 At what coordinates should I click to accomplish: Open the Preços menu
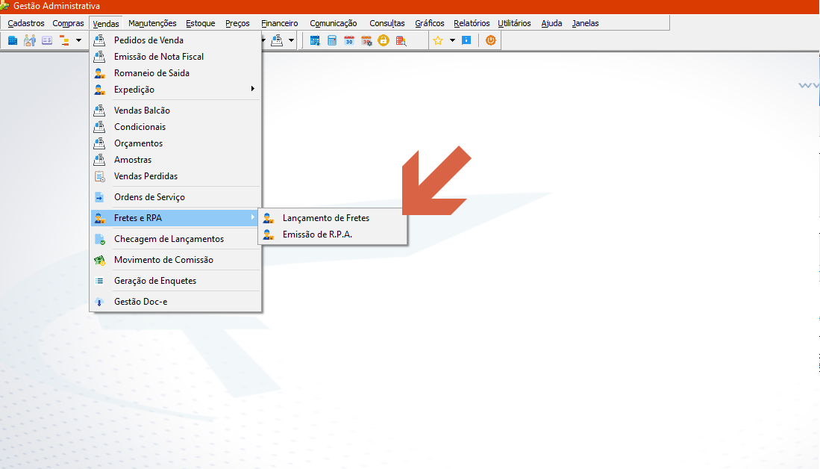click(237, 23)
